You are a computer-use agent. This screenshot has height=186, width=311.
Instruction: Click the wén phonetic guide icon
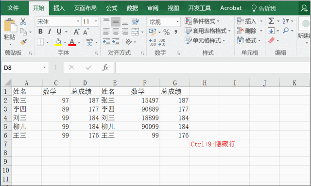click(89, 42)
